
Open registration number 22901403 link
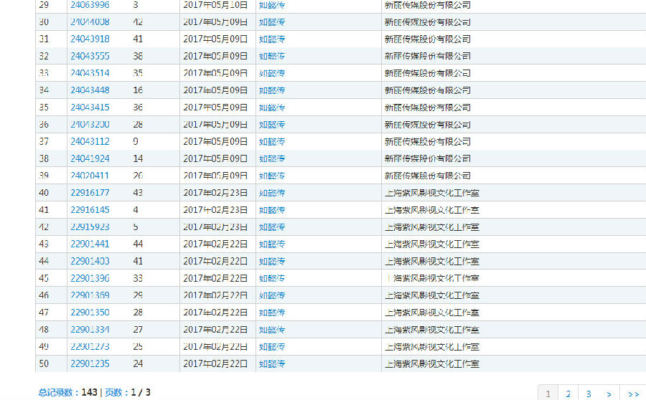(90, 261)
